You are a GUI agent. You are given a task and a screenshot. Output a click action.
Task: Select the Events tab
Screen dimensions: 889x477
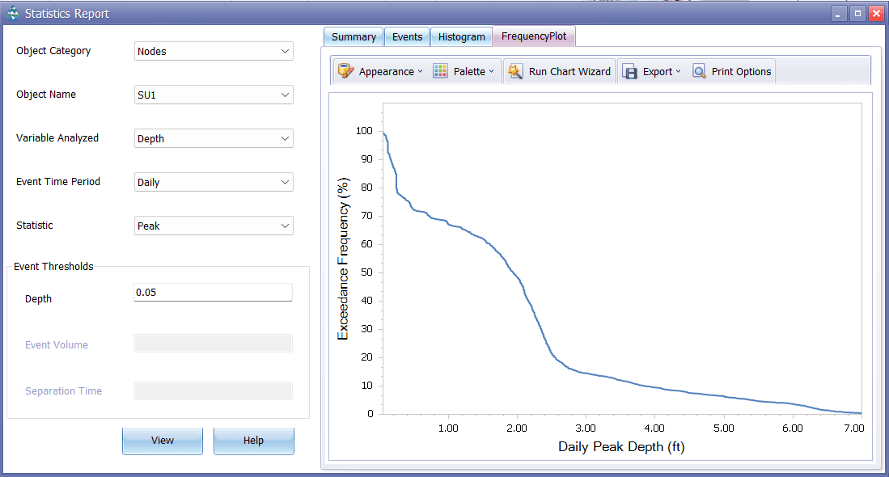click(x=407, y=36)
